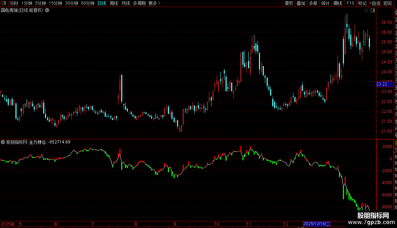Click the month 7 marker on time axis
The height and width of the screenshot is (228, 397).
pyautogui.click(x=93, y=224)
